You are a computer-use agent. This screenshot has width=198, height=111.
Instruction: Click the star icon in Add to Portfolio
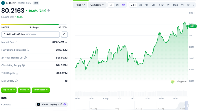tap(4, 34)
